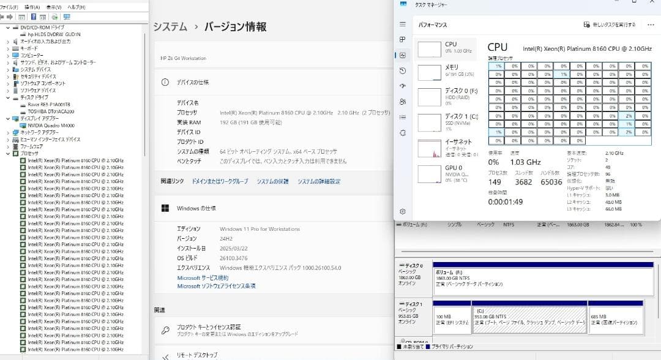Open Task Manager settings via the gear icon
661x360 pixels.
click(x=403, y=211)
